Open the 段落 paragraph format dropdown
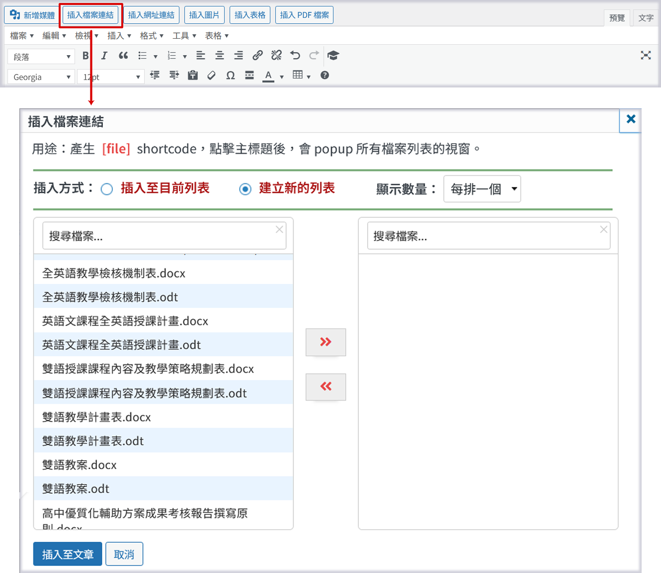Image resolution: width=661 pixels, height=573 pixels. 41,57
